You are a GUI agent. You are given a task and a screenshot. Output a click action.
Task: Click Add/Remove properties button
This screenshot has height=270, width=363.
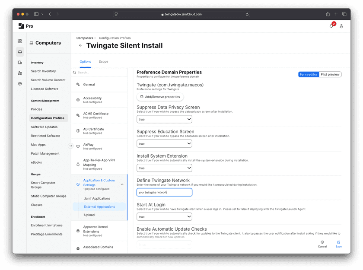[160, 97]
